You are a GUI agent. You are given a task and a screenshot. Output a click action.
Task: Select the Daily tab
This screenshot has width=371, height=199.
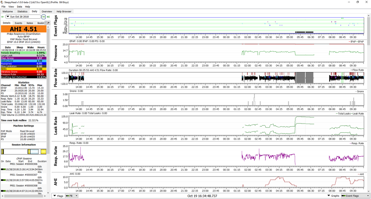coord(34,11)
